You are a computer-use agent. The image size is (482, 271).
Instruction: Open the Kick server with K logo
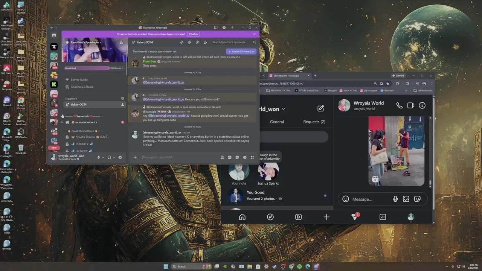coord(54,84)
